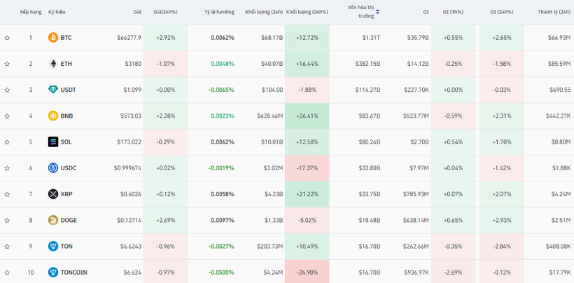Viewport: 574px width, 283px height.
Task: Open the USDC symbol link
Action: click(69, 168)
